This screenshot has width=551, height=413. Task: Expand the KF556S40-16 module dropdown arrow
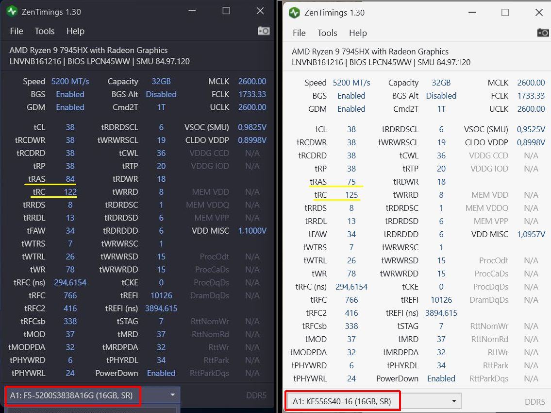[454, 401]
